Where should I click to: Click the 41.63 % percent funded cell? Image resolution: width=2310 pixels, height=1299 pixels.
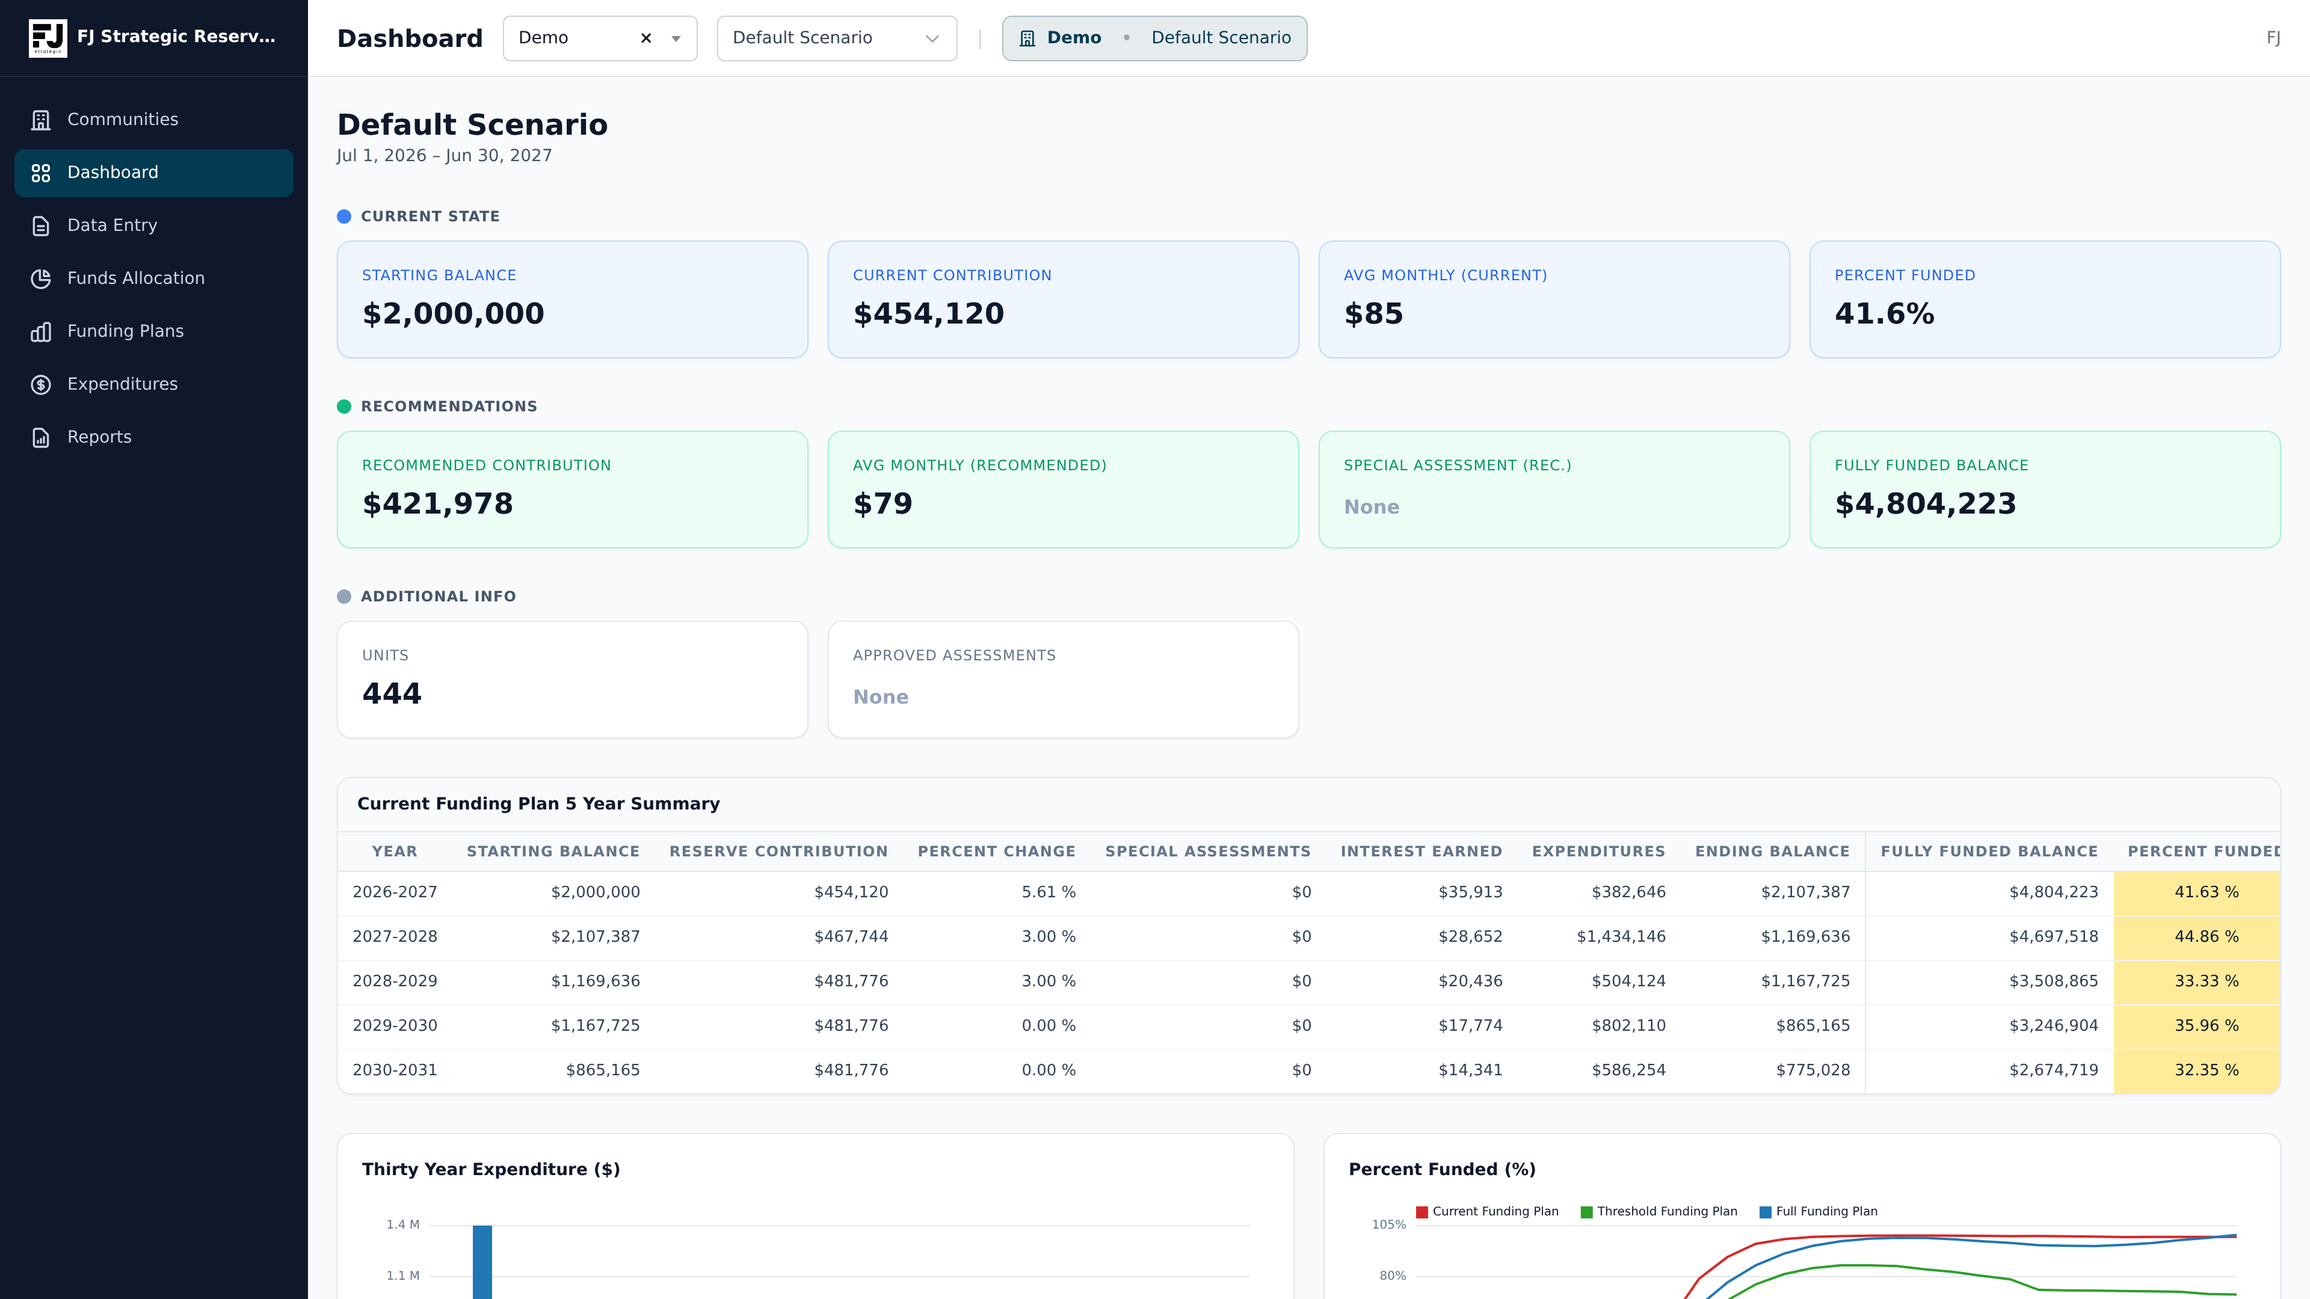click(2197, 893)
